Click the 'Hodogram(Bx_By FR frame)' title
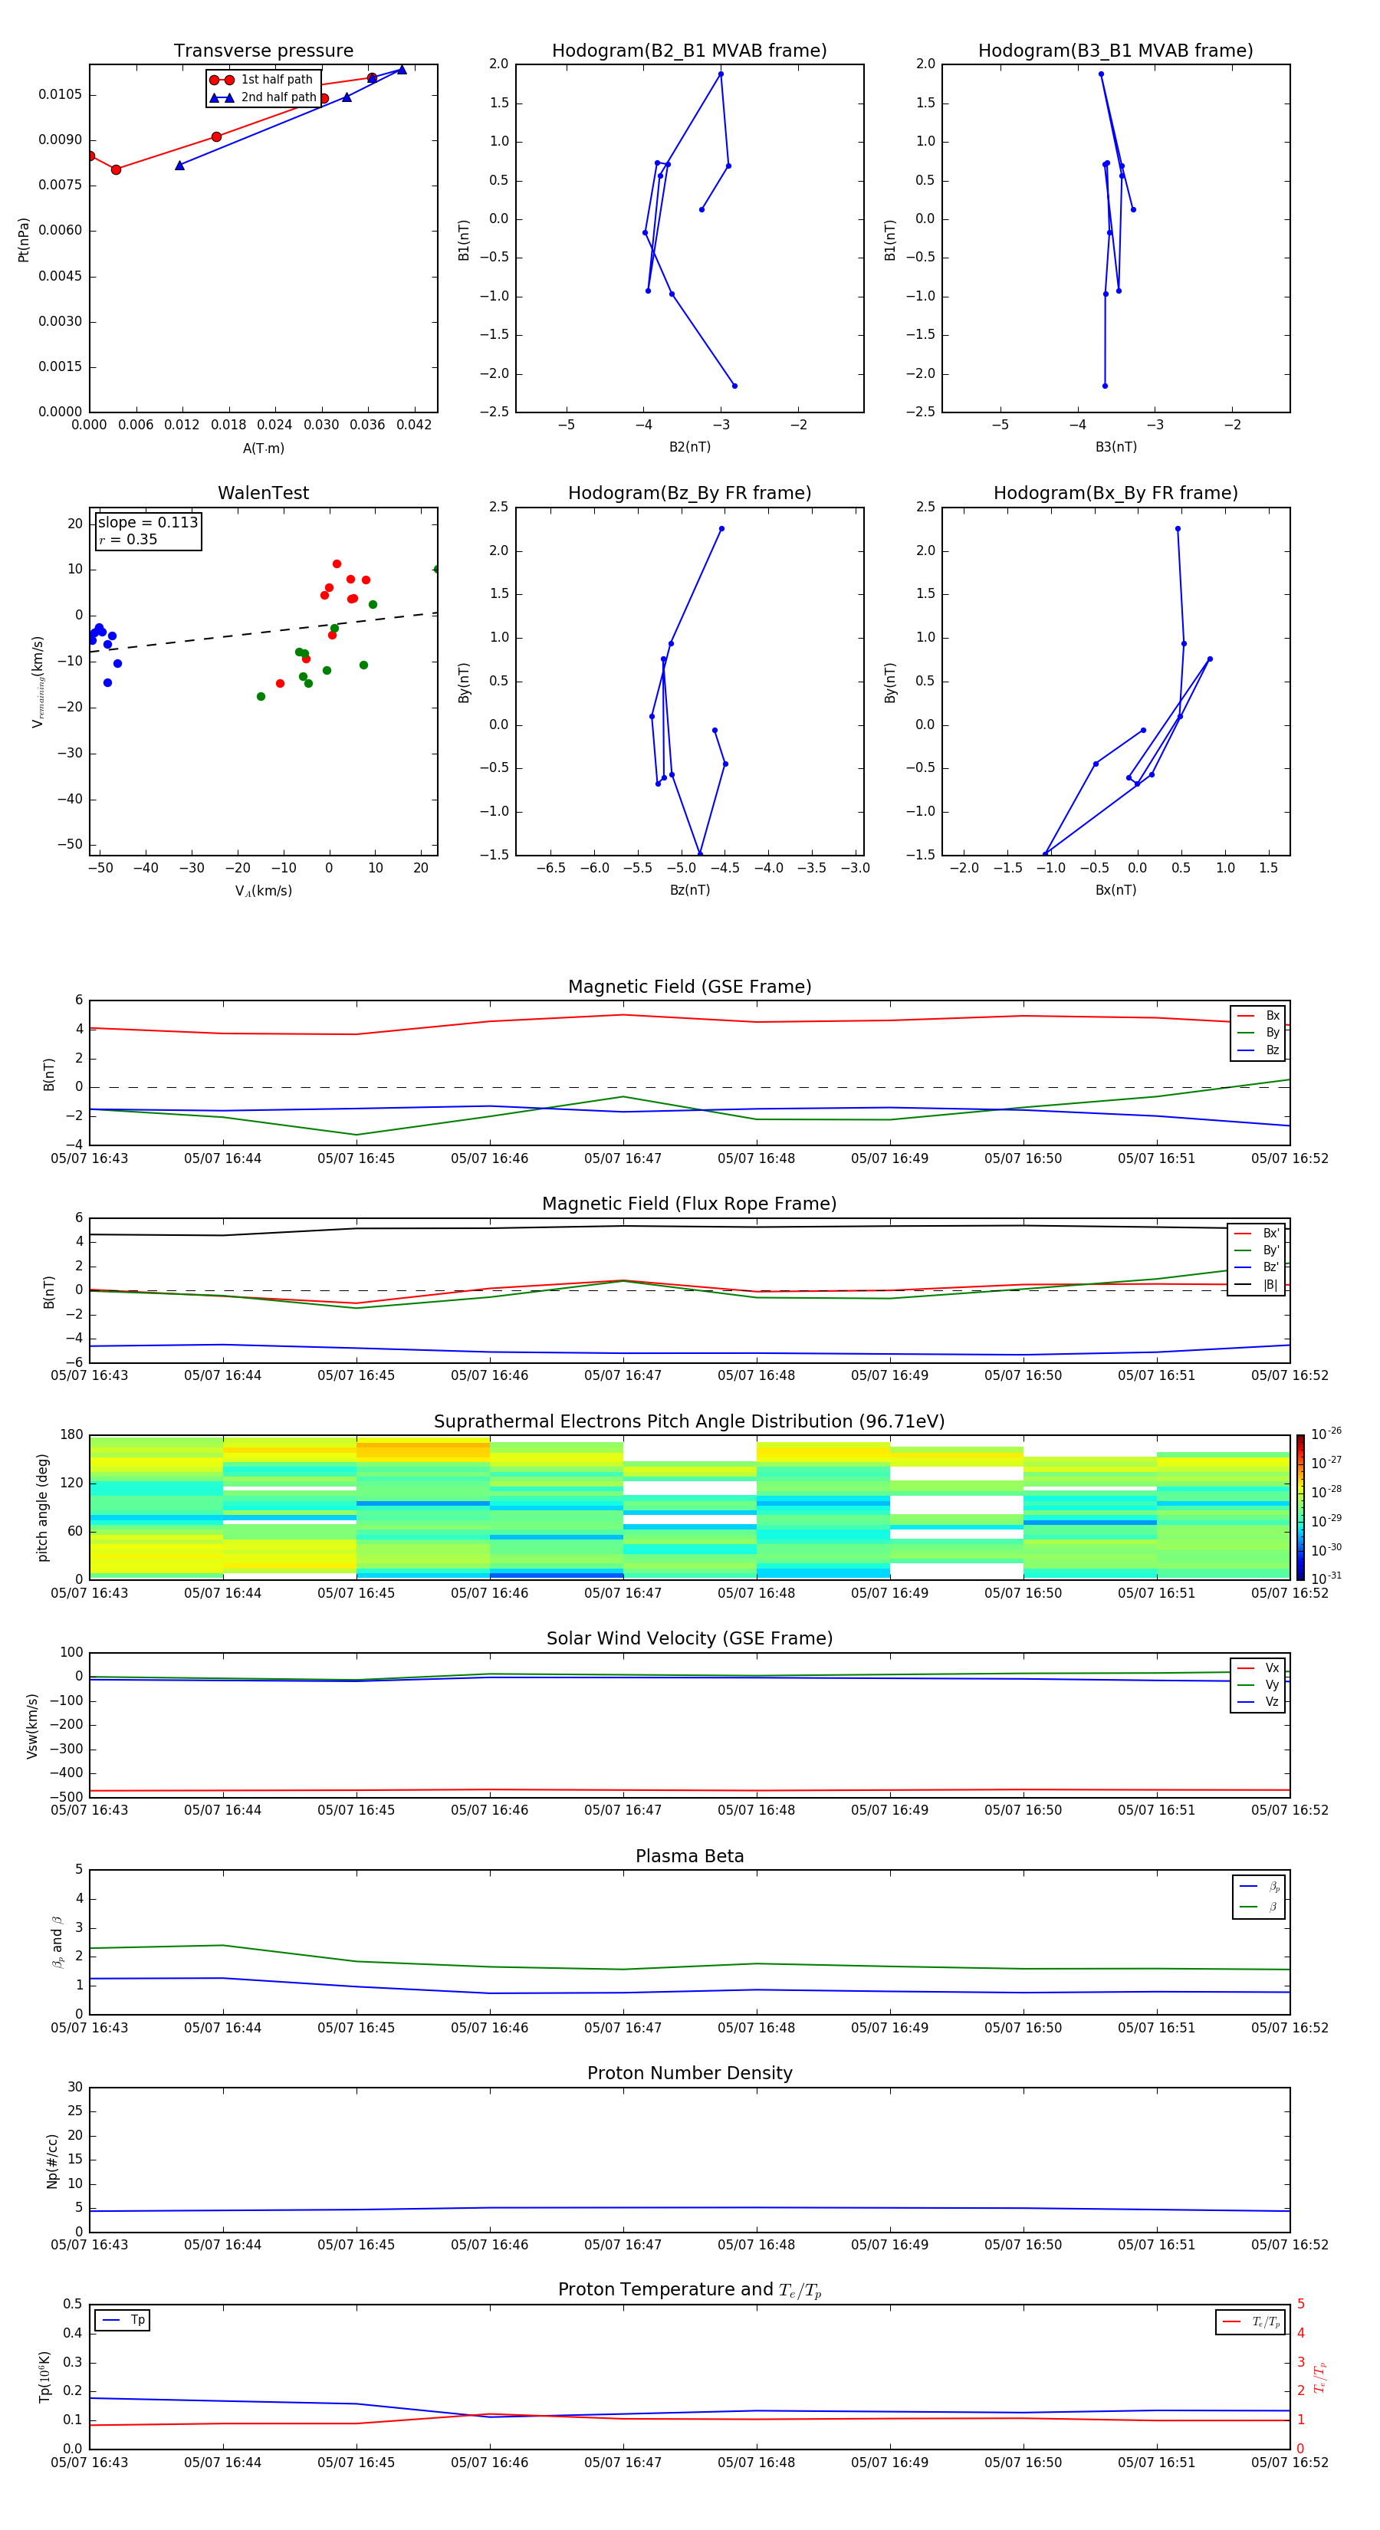The height and width of the screenshot is (2530, 1380). 1115,493
